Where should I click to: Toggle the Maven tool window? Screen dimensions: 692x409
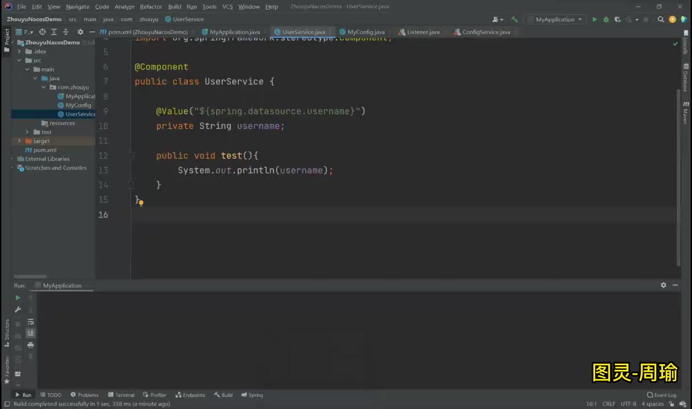tap(686, 112)
